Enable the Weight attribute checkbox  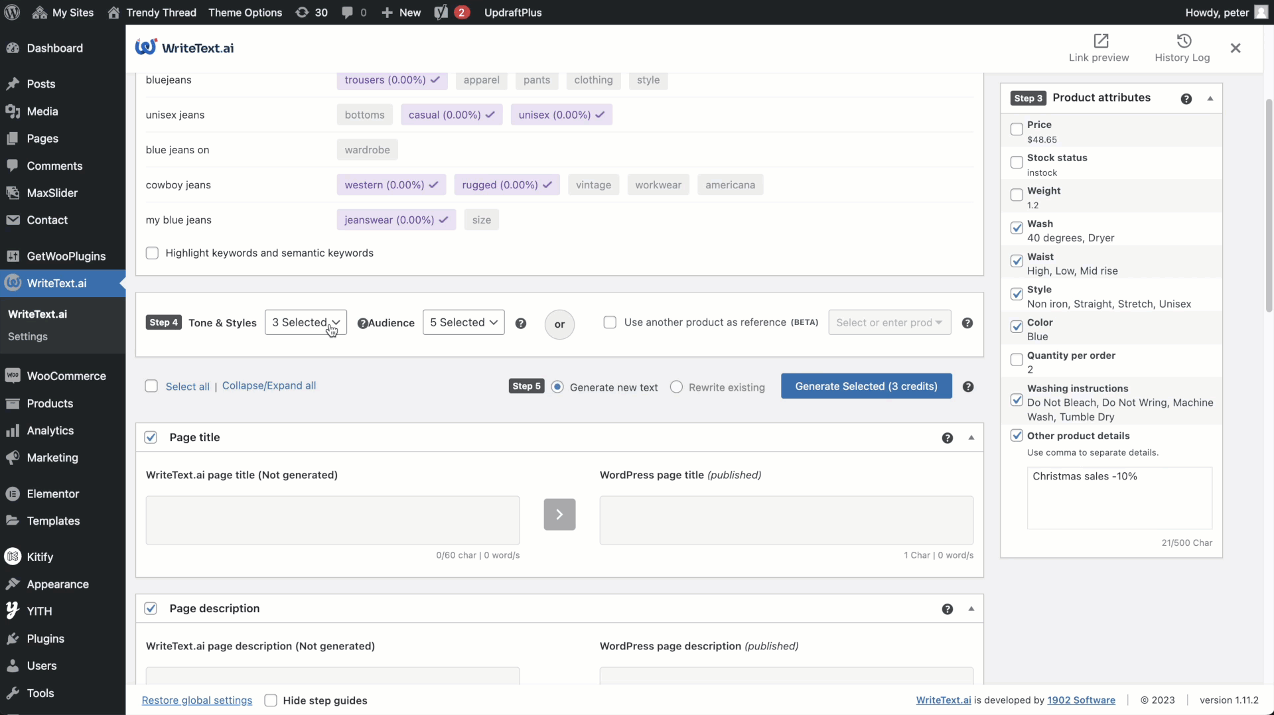[x=1017, y=195]
